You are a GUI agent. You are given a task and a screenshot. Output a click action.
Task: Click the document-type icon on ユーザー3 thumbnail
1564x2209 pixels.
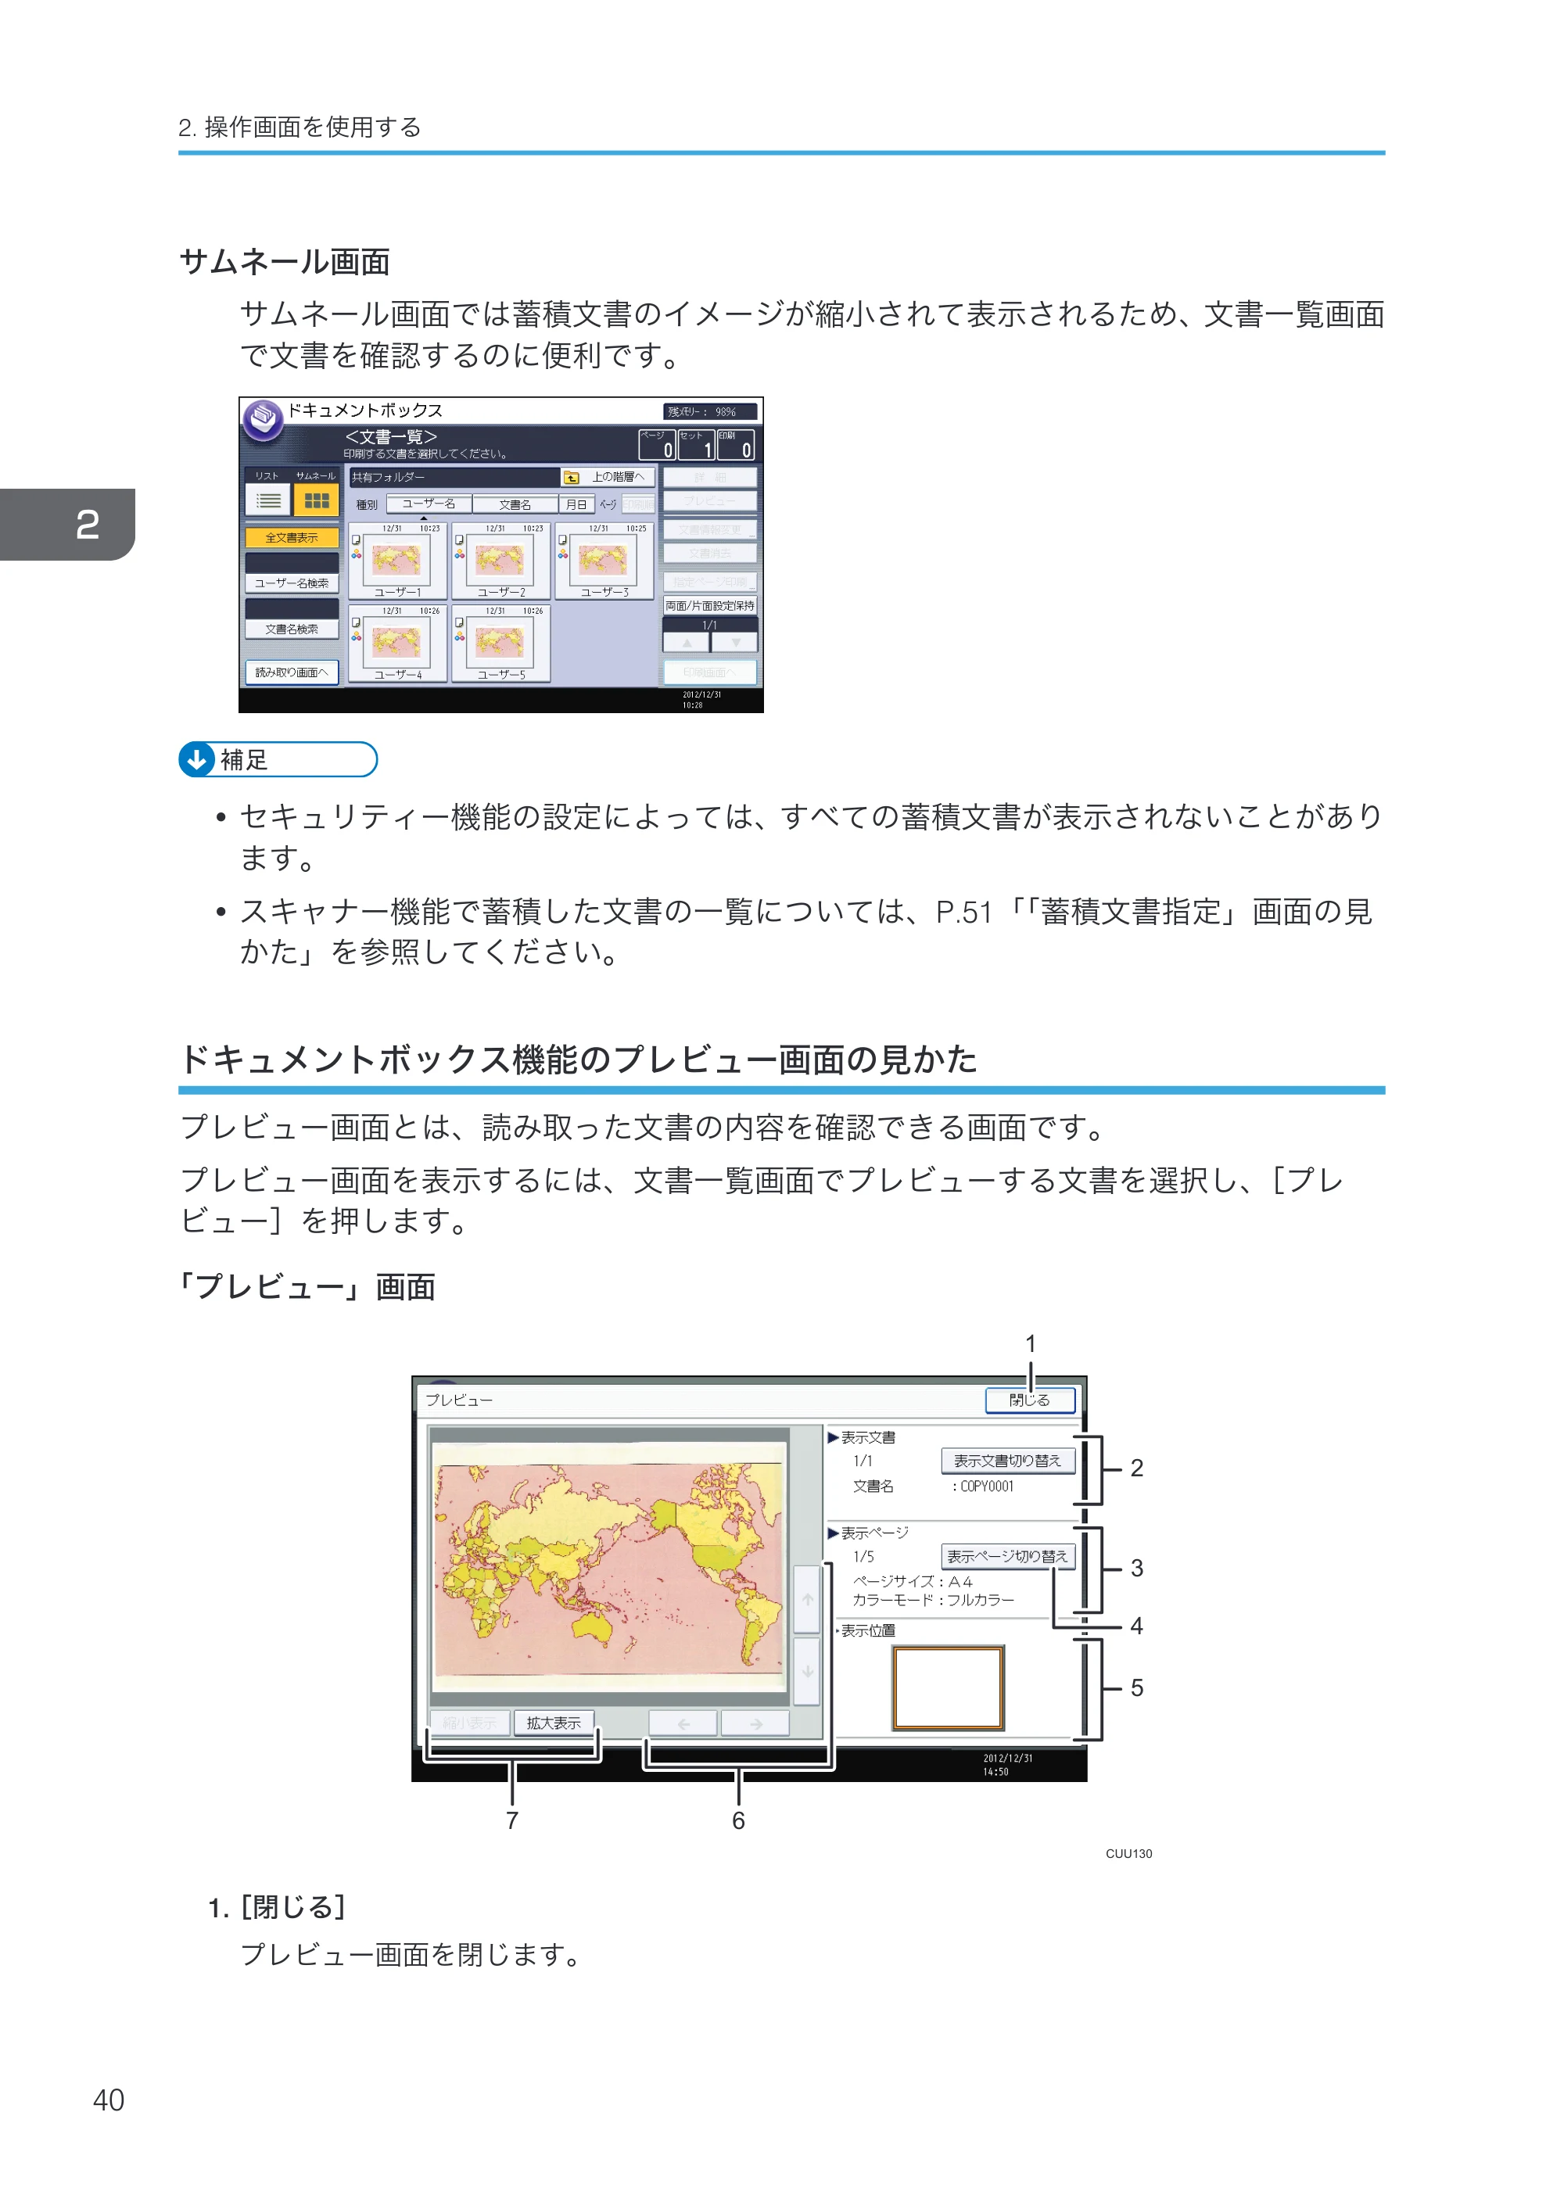562,540
